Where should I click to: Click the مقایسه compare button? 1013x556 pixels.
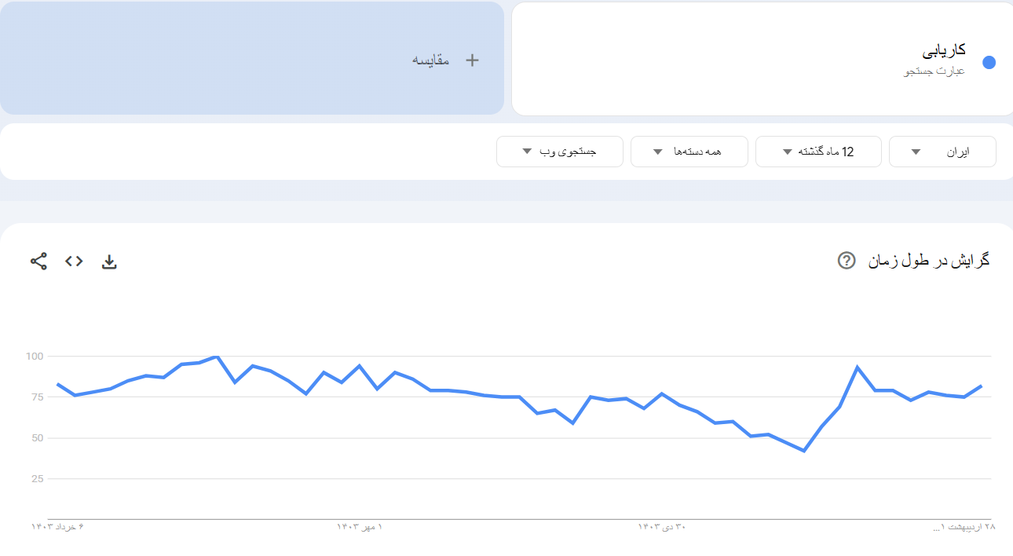coord(431,60)
